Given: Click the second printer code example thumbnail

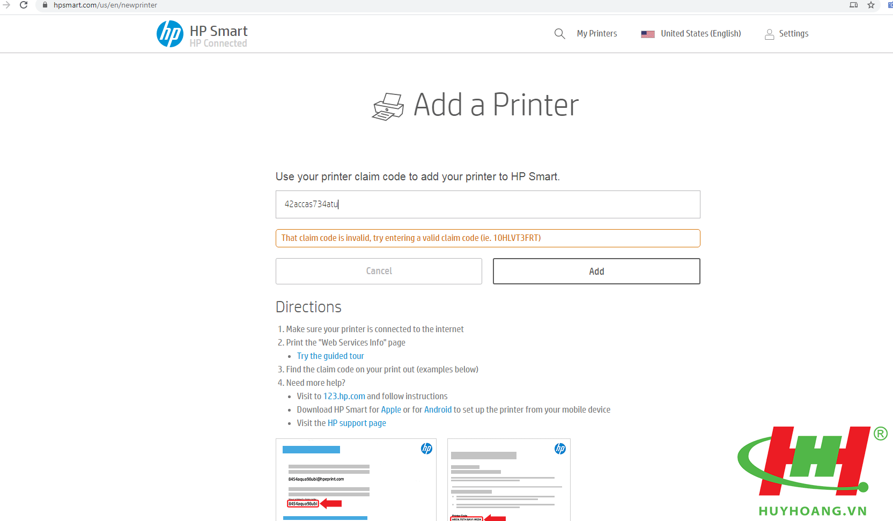Looking at the screenshot, I should pos(508,480).
